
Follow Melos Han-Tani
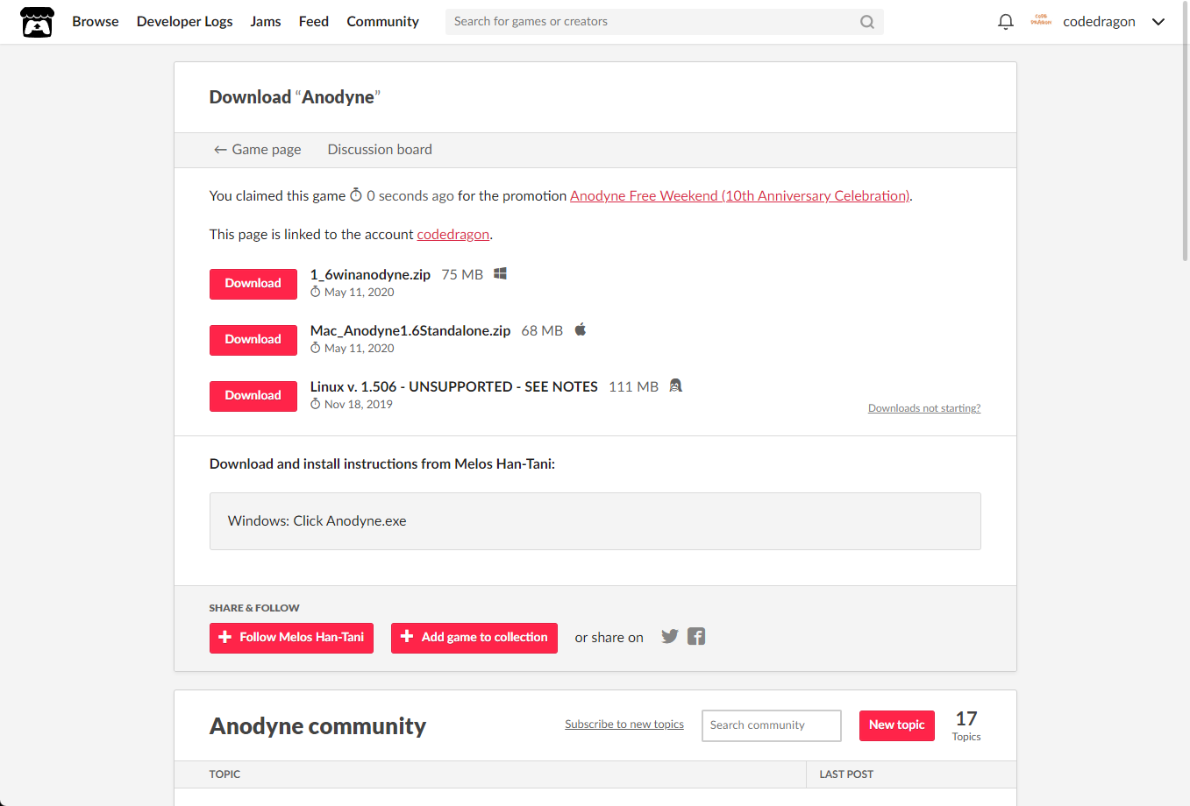tap(291, 638)
